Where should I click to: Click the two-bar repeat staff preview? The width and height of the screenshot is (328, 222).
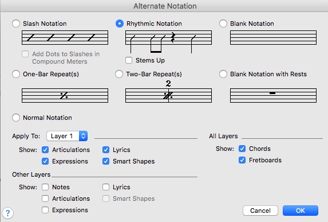(169, 92)
